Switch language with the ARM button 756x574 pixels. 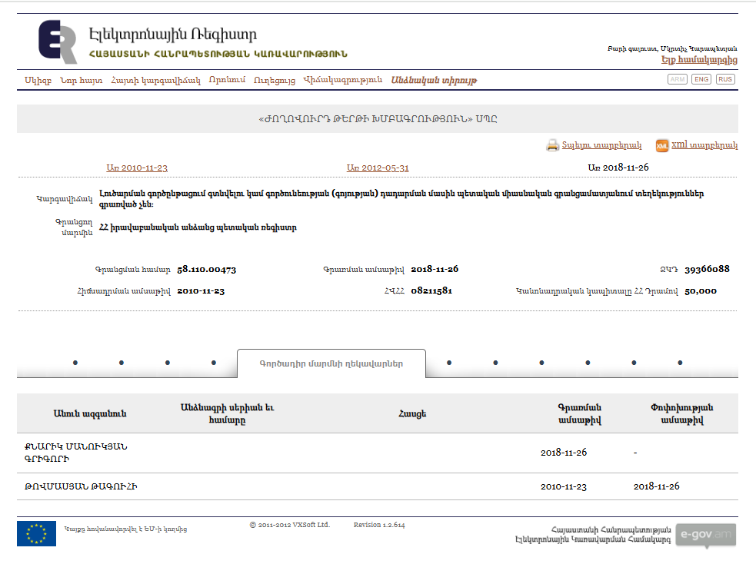(678, 79)
